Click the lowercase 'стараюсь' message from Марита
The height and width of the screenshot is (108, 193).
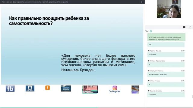[x=166, y=55]
